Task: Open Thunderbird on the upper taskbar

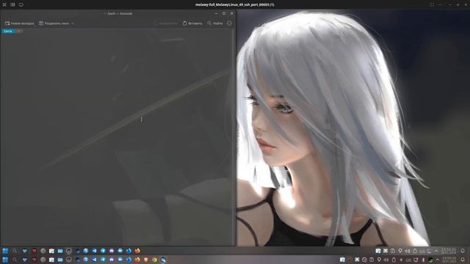Action: coord(129,251)
